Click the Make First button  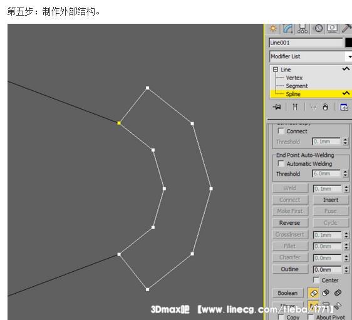pos(290,211)
